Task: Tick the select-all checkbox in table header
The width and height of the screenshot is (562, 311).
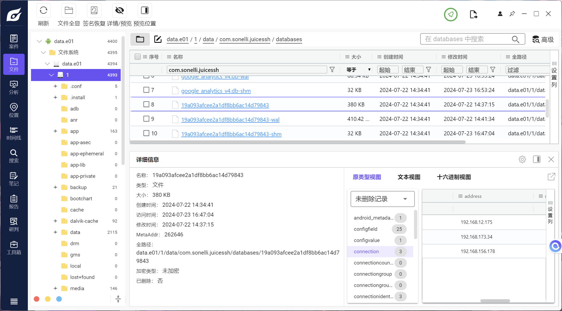Action: pyautogui.click(x=138, y=56)
